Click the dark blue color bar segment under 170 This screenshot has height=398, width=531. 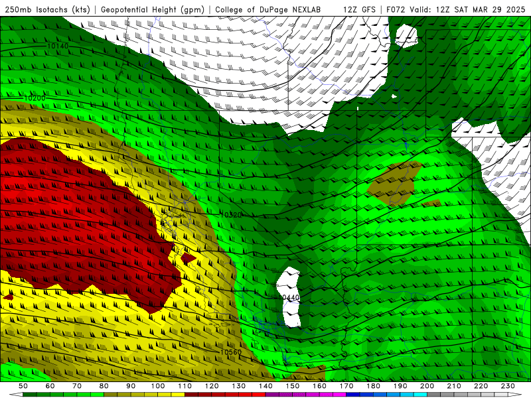point(352,395)
